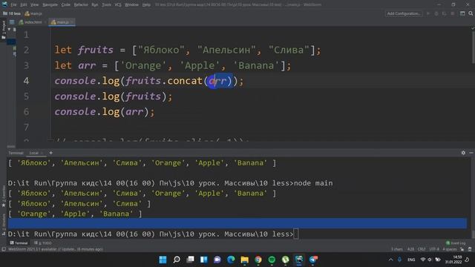Close the Local terminal session tab
Viewport: 475px width, 267px height.
pyautogui.click(x=42, y=153)
